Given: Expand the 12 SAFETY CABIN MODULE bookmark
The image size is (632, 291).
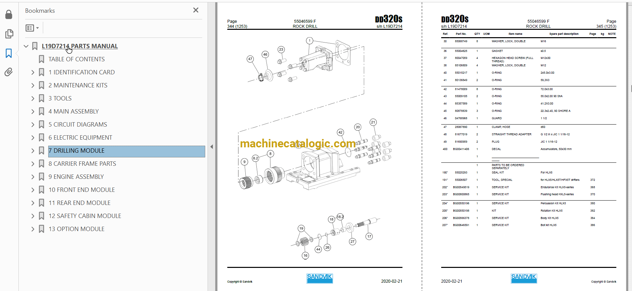Looking at the screenshot, I should point(33,216).
